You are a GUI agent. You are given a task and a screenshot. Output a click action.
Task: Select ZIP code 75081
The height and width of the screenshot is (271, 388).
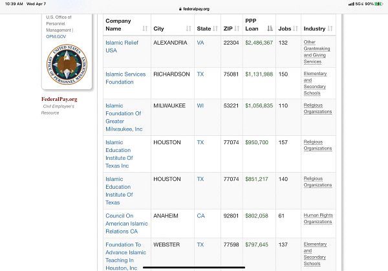click(231, 74)
